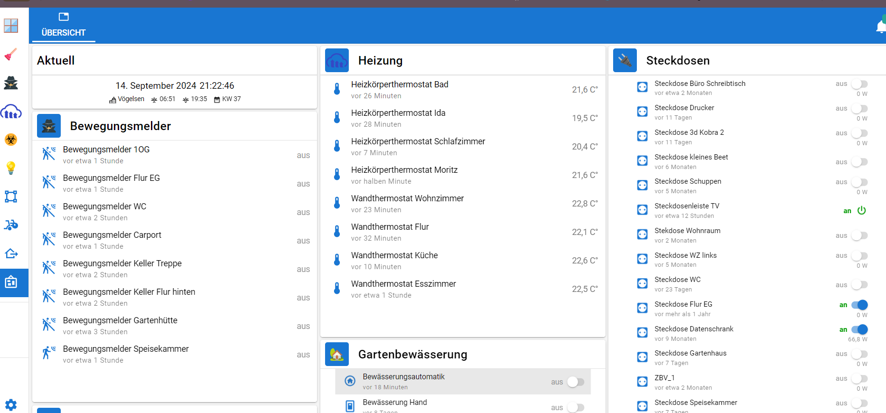Click motion icon of Bewegungsmelder 1OG
The height and width of the screenshot is (413, 886).
point(49,154)
